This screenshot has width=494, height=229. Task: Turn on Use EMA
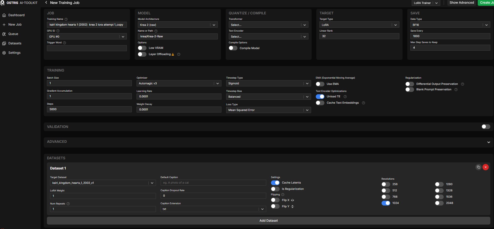[x=320, y=84]
